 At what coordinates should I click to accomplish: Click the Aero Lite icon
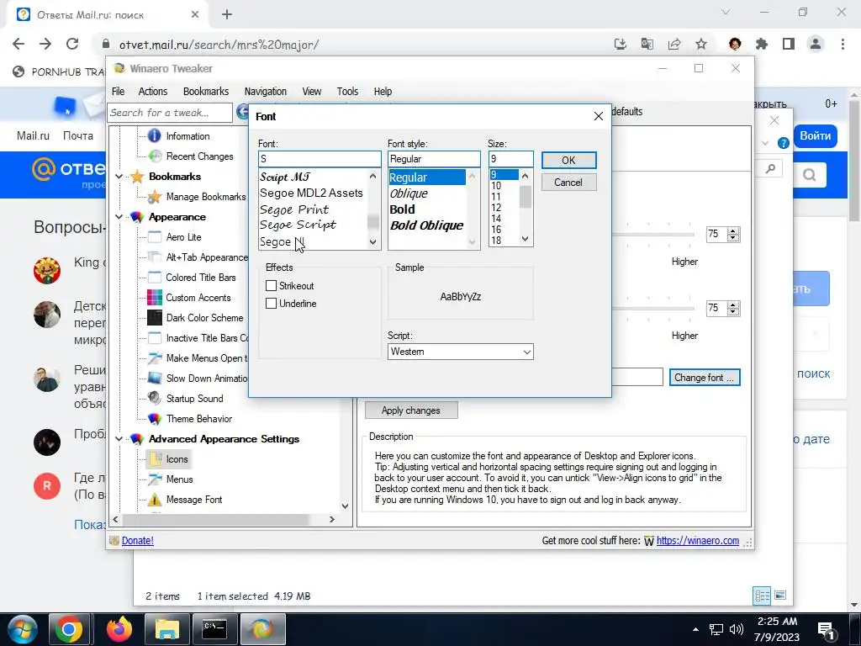pos(155,236)
